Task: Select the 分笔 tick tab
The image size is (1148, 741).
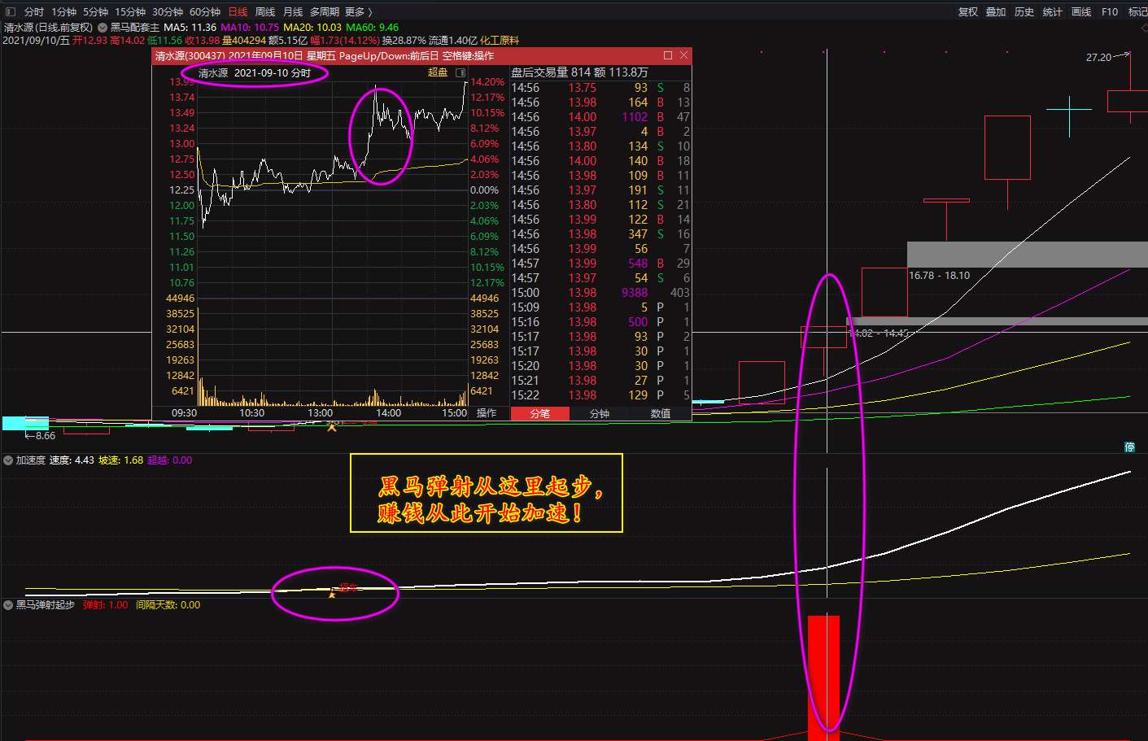Action: [539, 413]
